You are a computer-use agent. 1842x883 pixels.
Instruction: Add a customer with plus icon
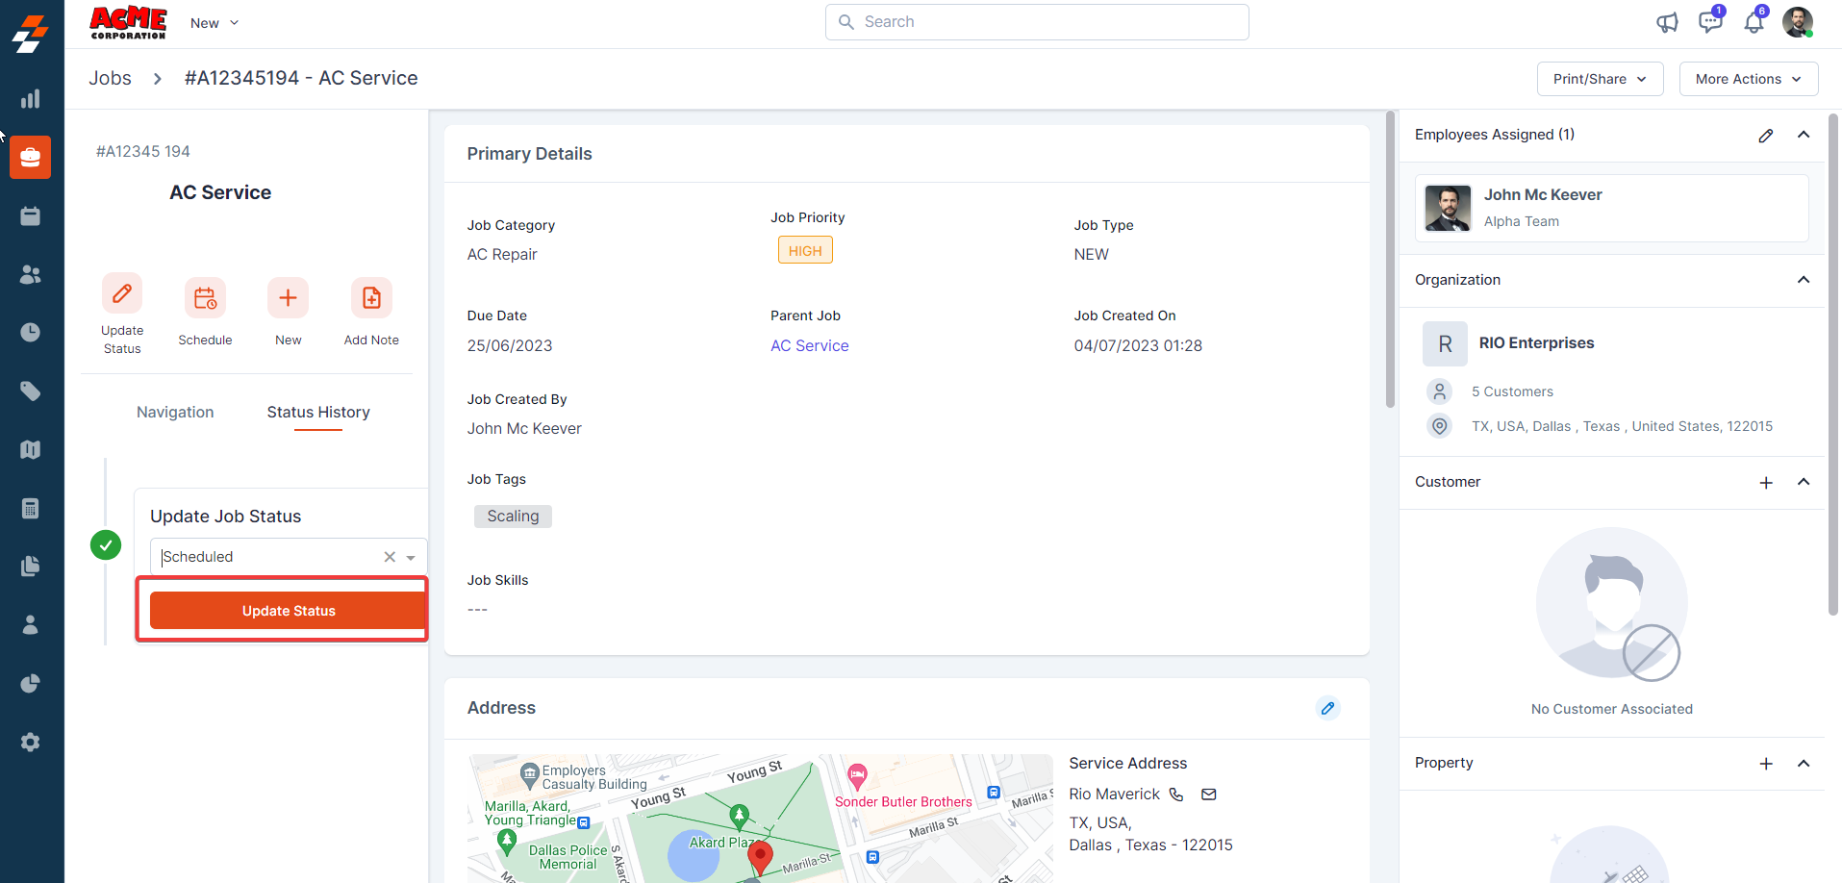pyautogui.click(x=1765, y=483)
